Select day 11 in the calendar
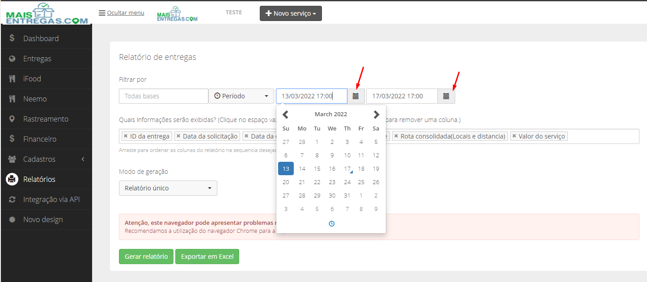This screenshot has width=647, height=282. pos(361,156)
